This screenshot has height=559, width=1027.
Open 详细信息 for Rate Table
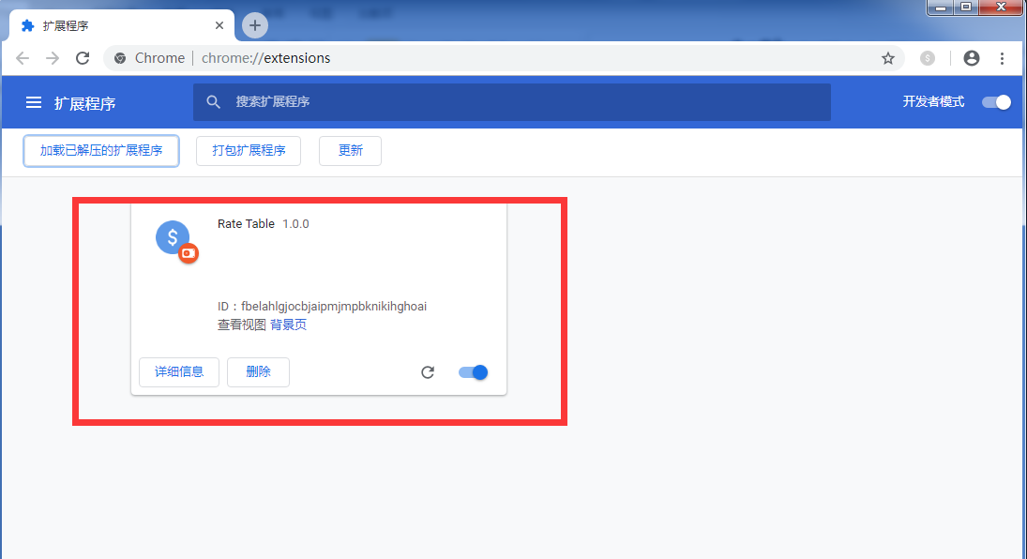tap(179, 372)
